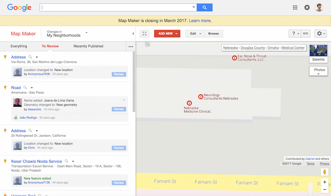This screenshot has height=196, width=331.
Task: Click the review list scrollbar
Action: (134, 82)
